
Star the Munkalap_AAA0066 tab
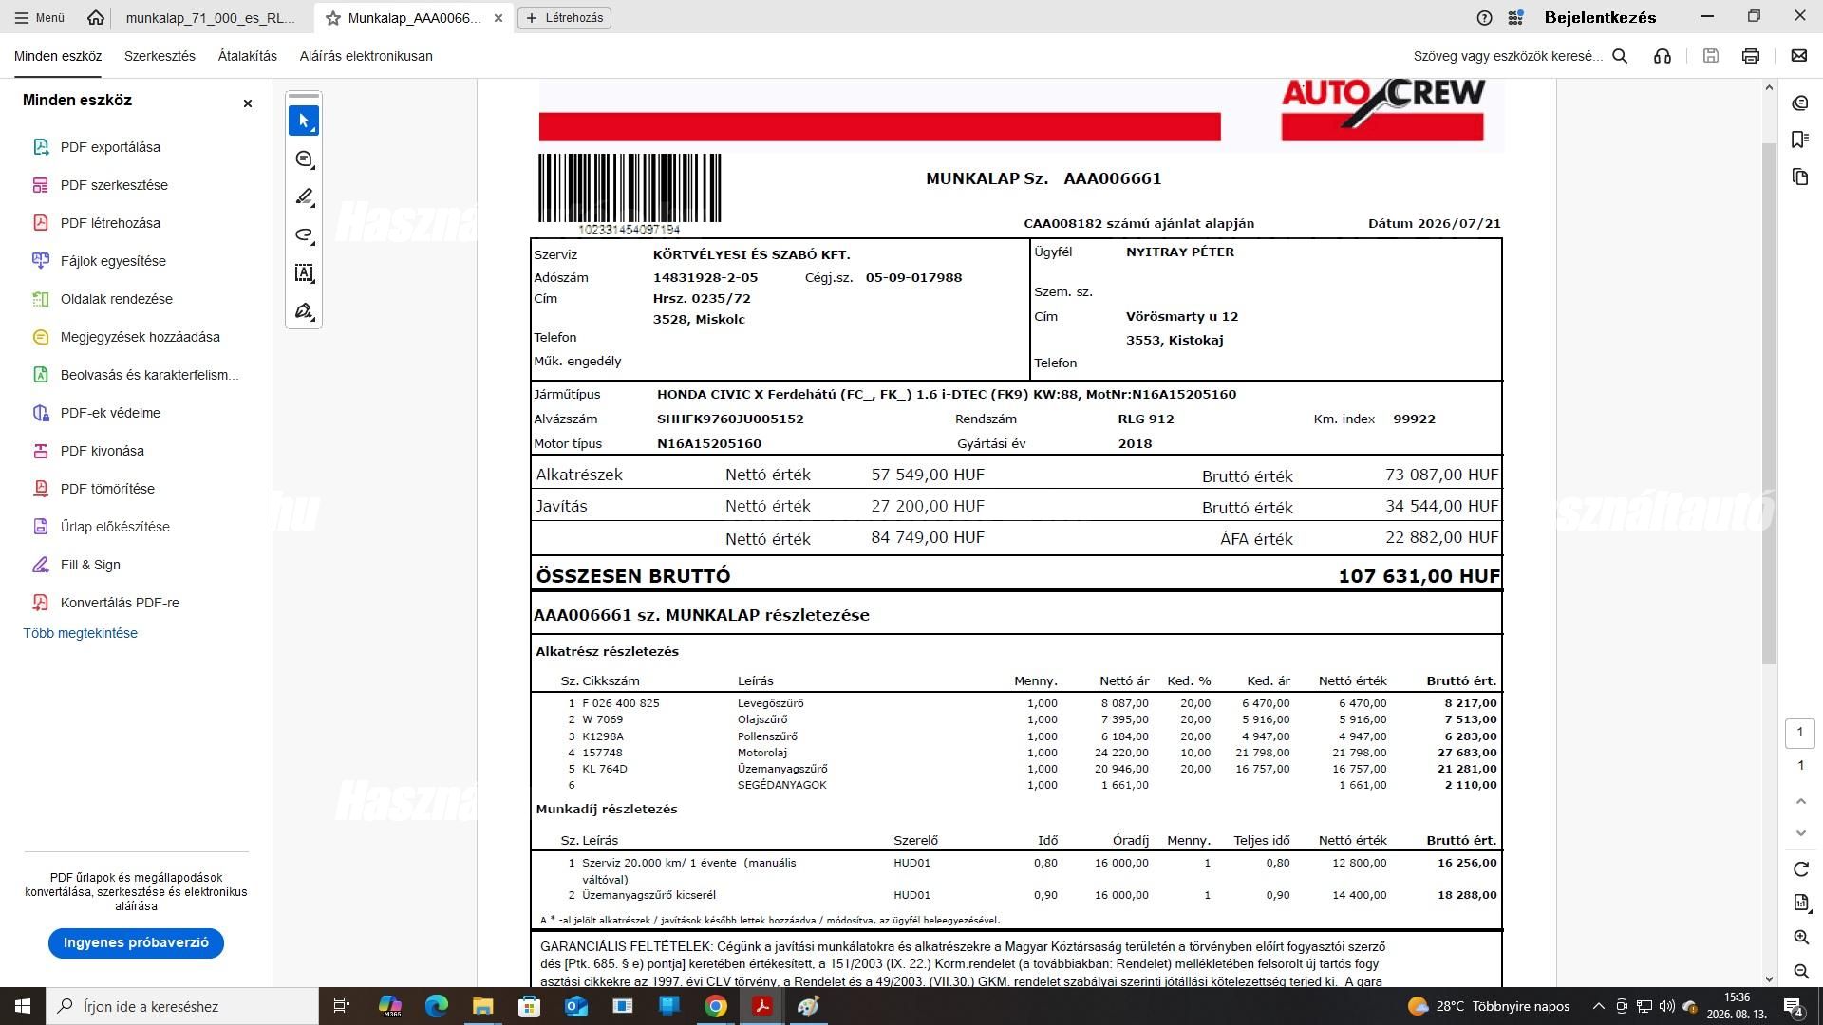click(333, 18)
